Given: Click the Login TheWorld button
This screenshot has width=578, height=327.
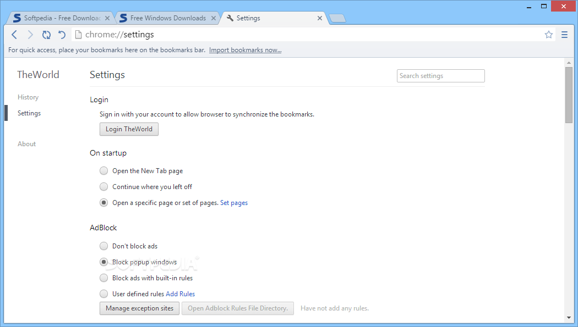Looking at the screenshot, I should (129, 129).
